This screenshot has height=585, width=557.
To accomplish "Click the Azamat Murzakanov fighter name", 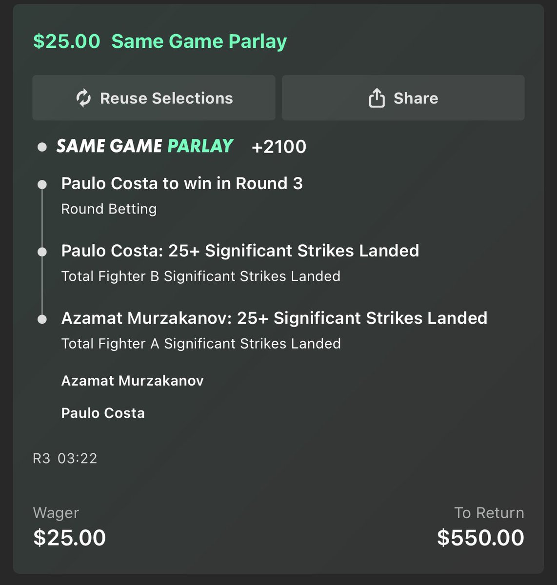I will pos(132,381).
